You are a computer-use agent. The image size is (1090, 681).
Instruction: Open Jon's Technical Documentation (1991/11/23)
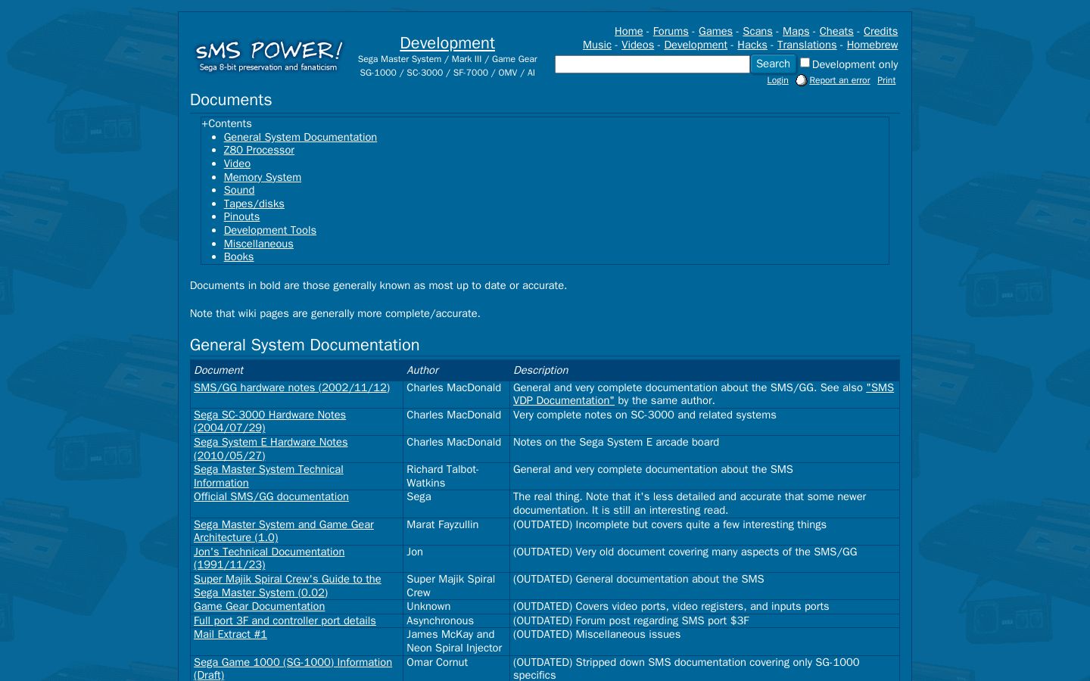click(269, 558)
